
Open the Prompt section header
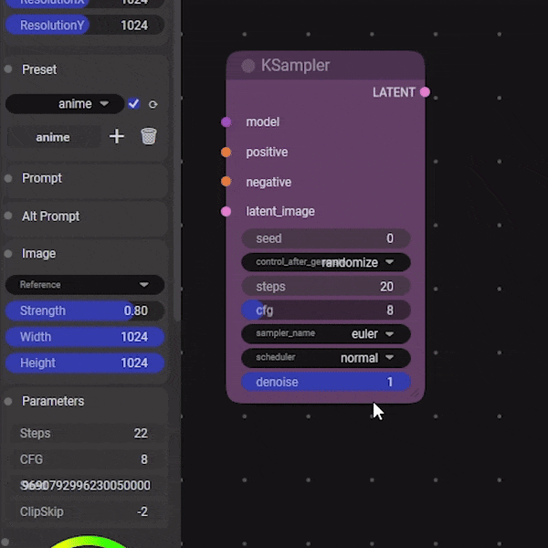tap(42, 178)
